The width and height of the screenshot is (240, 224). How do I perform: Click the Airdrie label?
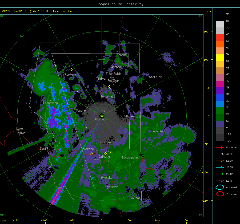(105, 142)
